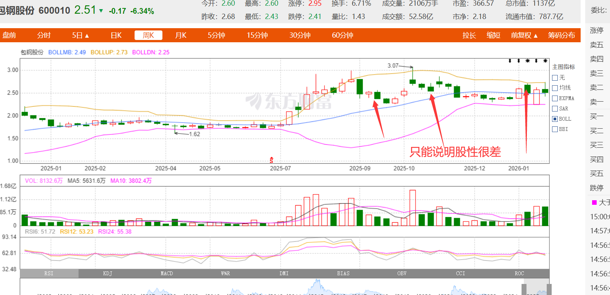Click the 成交量 2106万手 volume value
The height and width of the screenshot is (295, 610).
[410, 3]
